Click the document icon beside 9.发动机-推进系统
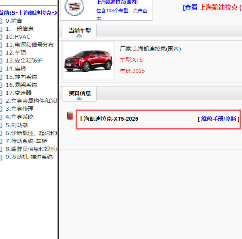Image resolution: width=242 pixels, height=239 pixels. [x=1, y=157]
